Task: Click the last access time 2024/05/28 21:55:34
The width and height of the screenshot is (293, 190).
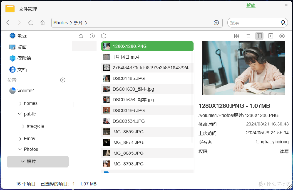Action: tap(267, 133)
